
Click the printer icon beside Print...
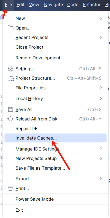pos(10,188)
